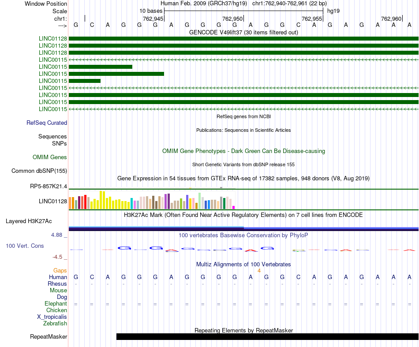Image resolution: width=419 pixels, height=347 pixels.
Task: Click the 100 Vert. Cons track label
Action: 25,246
